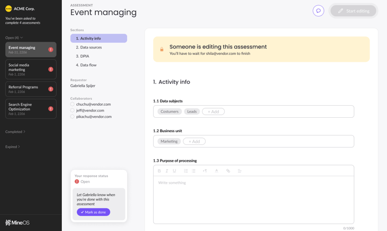Click the ordered list icon
Screen dimensions: 387x231
click(186, 171)
